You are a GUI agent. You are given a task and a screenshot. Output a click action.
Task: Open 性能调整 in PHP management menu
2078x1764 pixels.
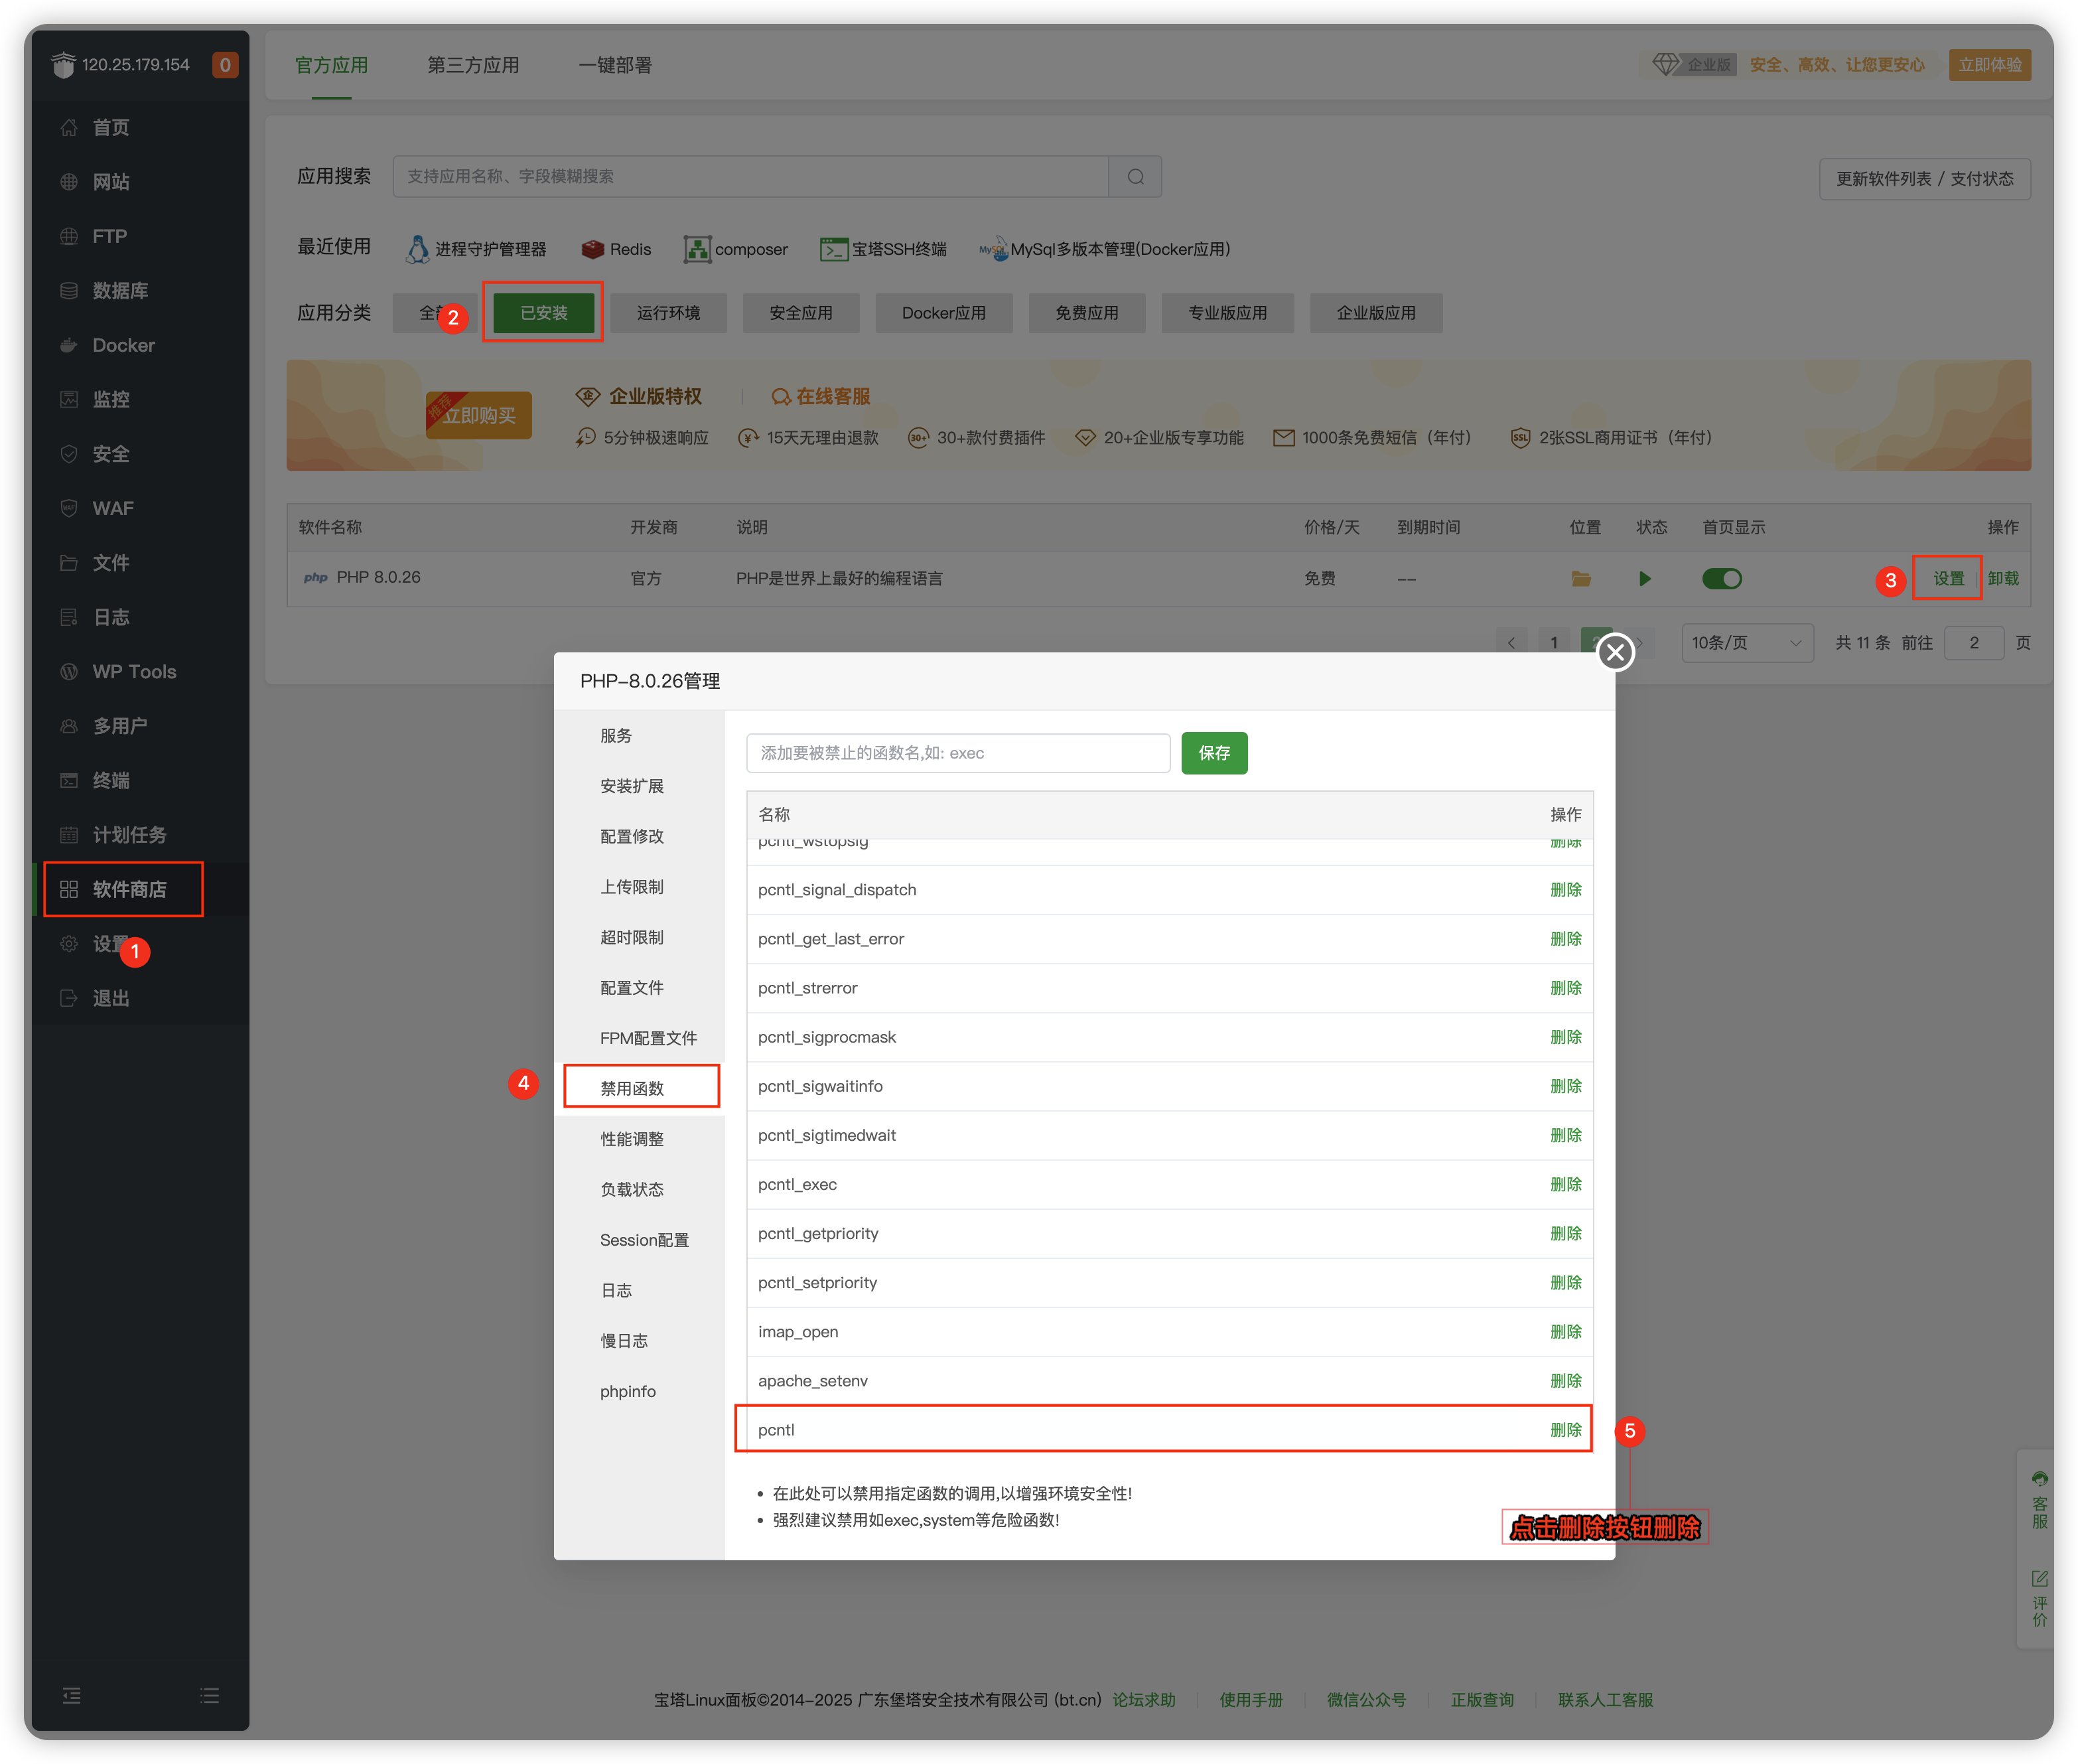632,1139
